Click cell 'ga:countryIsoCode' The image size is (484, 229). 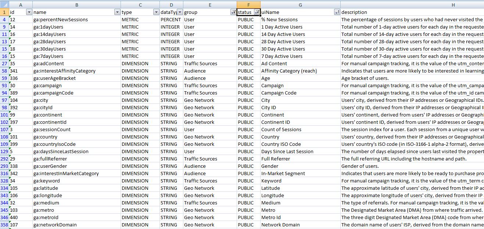click(76, 144)
